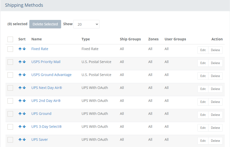
Task: Check the USPS Ground Advantage row
Action: 10,75
